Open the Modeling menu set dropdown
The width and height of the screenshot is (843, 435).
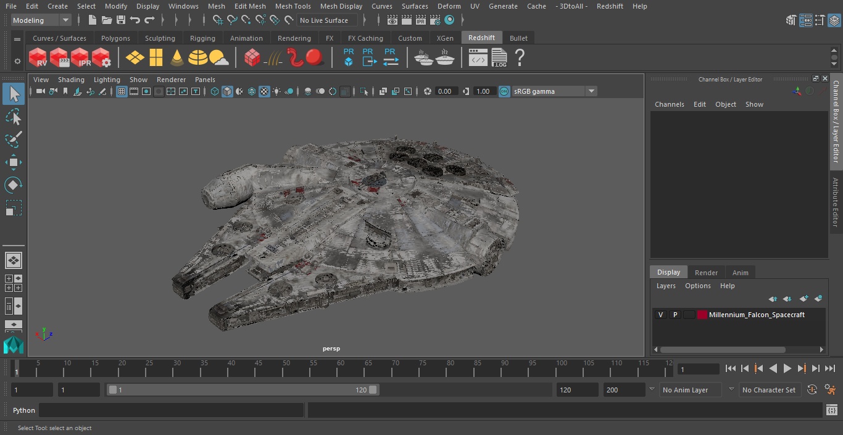(41, 20)
